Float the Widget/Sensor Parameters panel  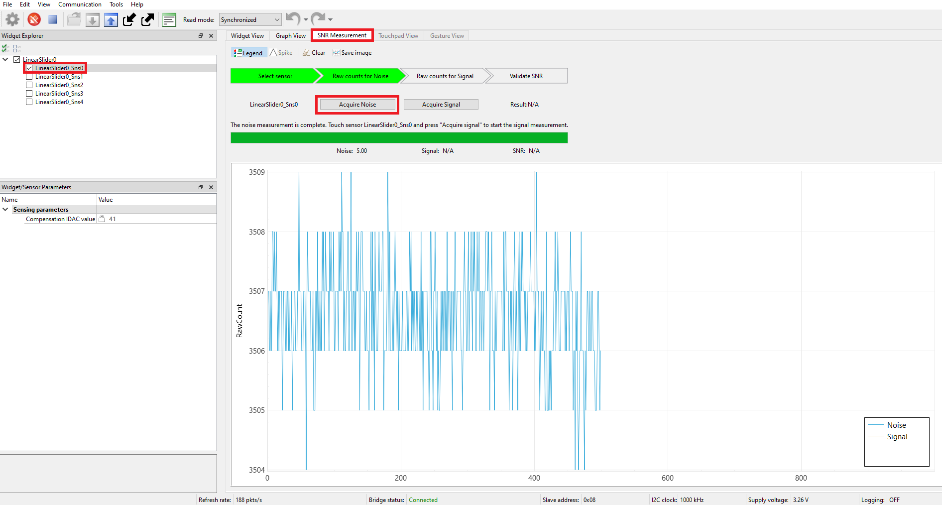(x=201, y=187)
